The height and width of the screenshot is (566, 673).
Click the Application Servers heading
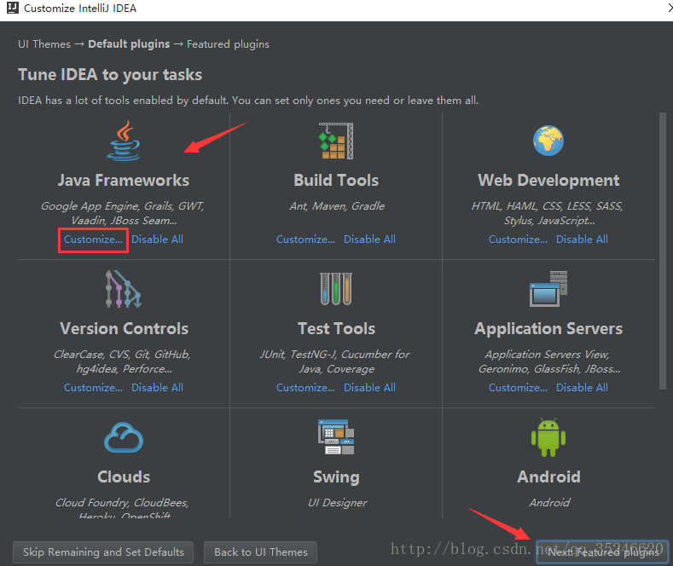pyautogui.click(x=548, y=329)
